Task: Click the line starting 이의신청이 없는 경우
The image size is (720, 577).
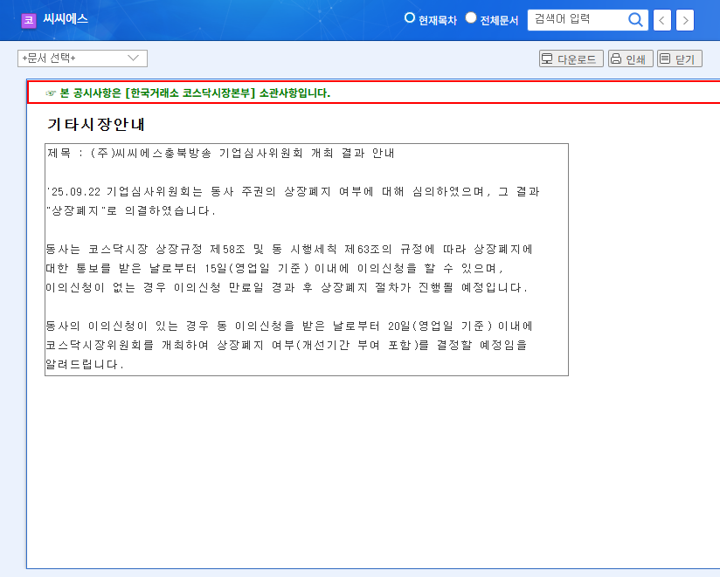Action: [x=287, y=287]
